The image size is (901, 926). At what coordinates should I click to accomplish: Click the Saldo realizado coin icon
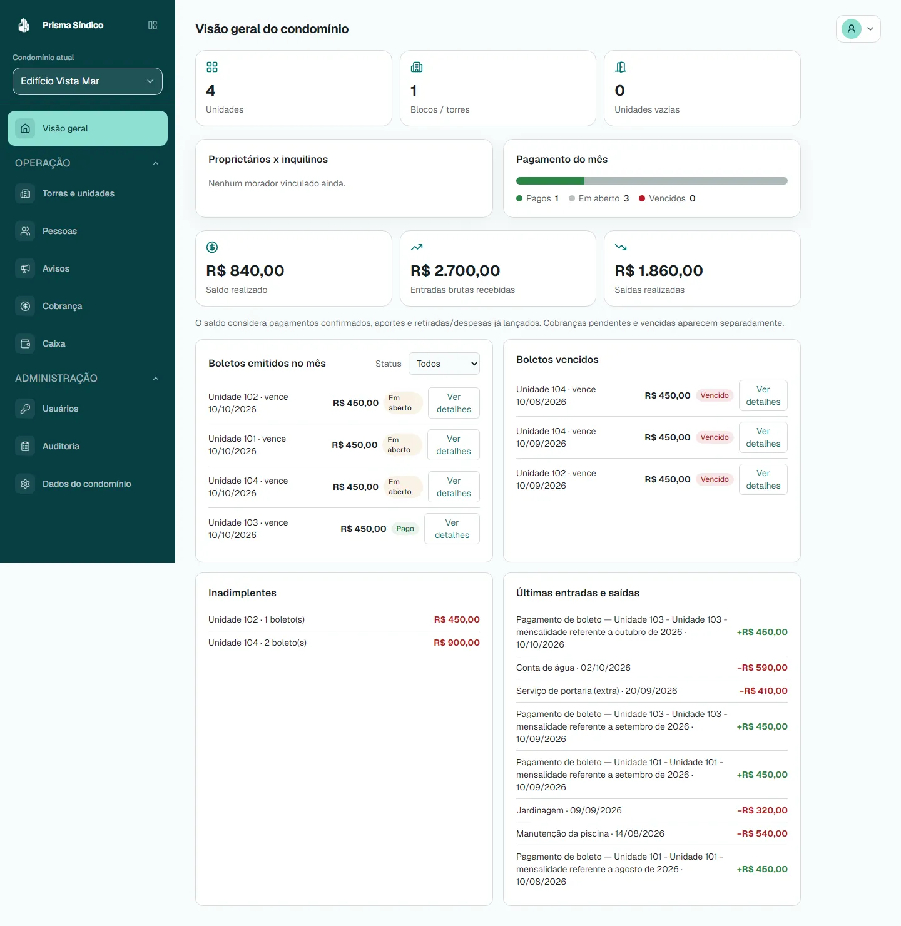pos(212,247)
